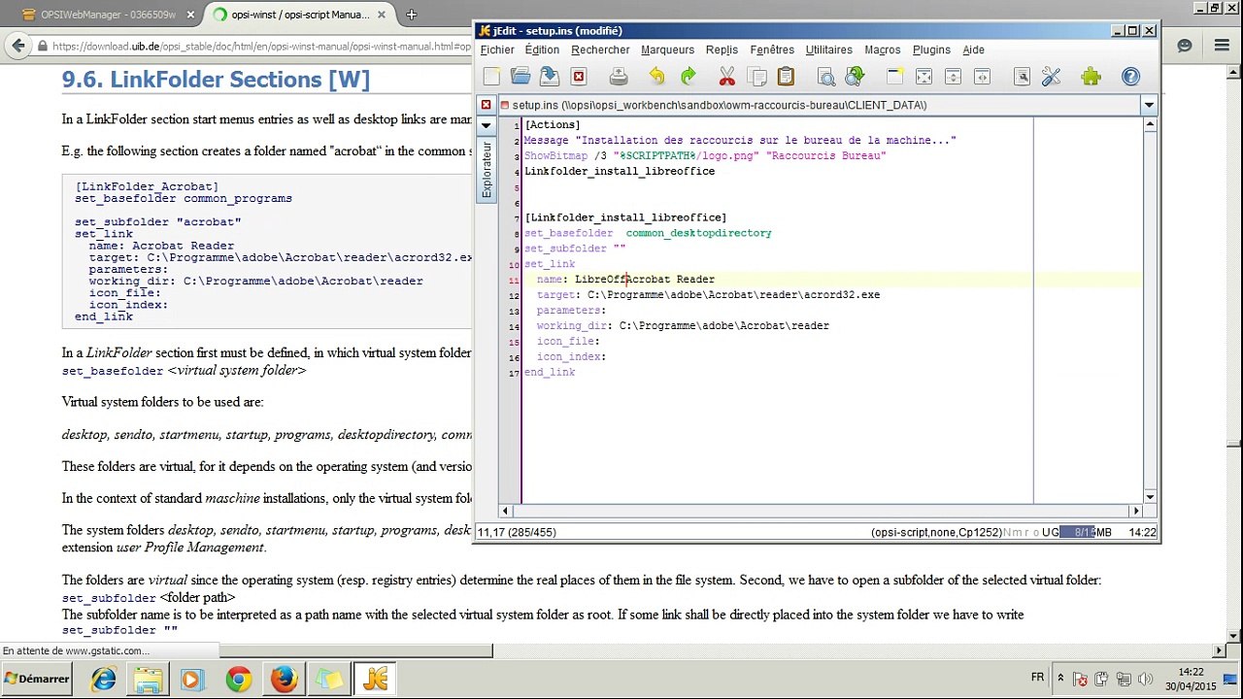Launch Internet Explorer from taskbar
This screenshot has height=699, width=1243.
point(104,680)
